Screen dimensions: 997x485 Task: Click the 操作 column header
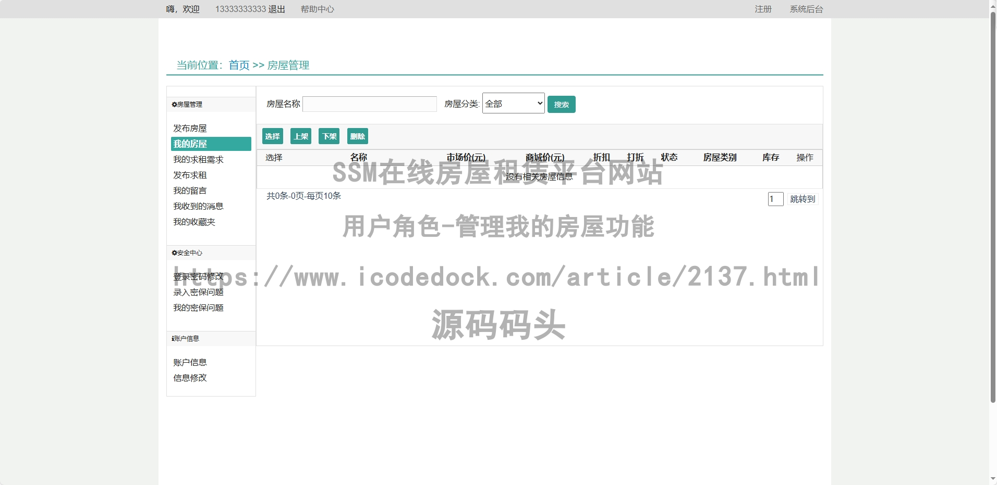pos(805,157)
